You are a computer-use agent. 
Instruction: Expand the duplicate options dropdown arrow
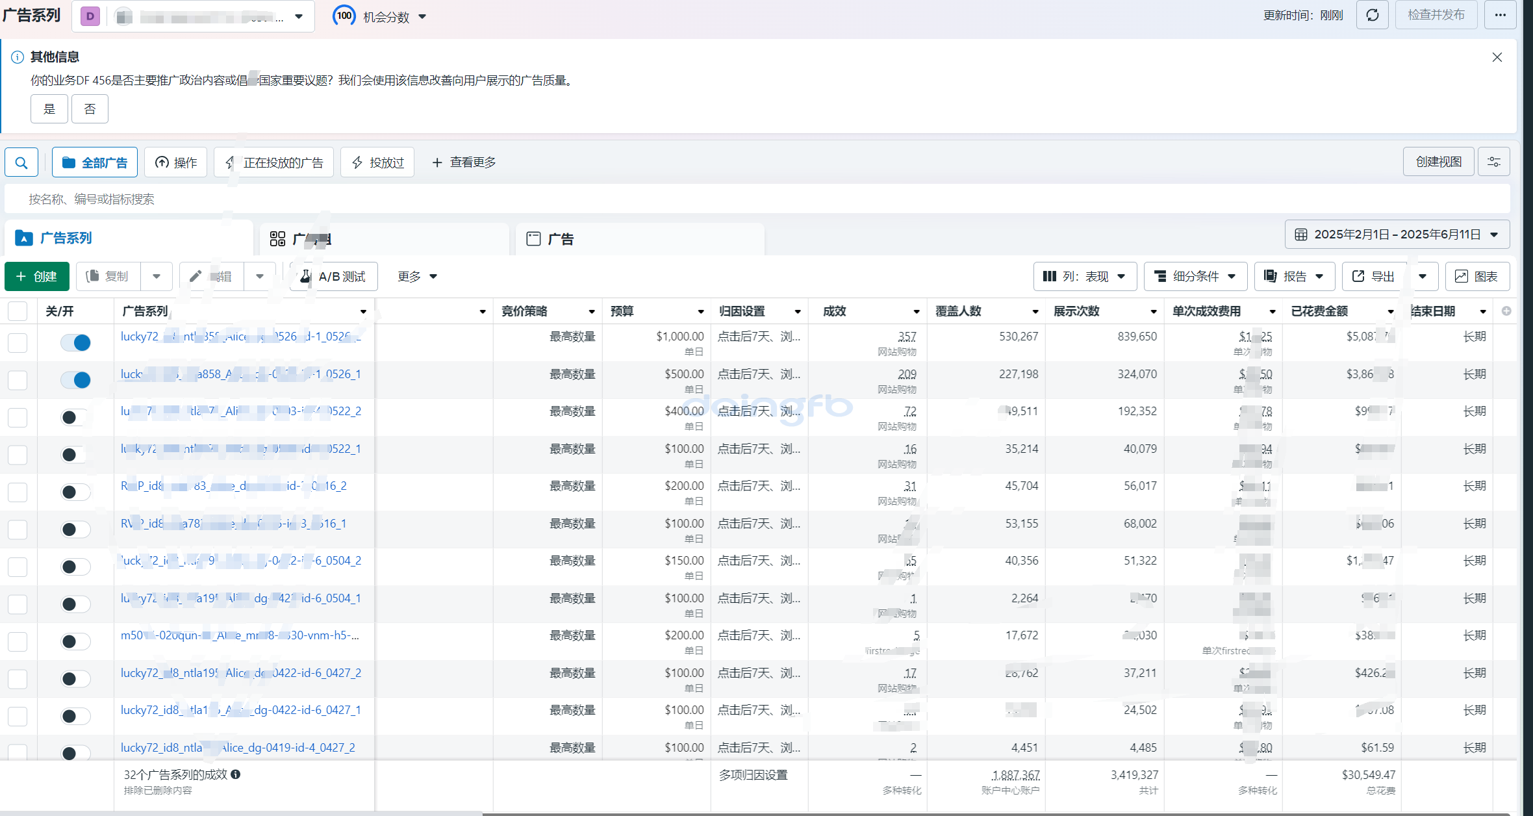tap(157, 276)
